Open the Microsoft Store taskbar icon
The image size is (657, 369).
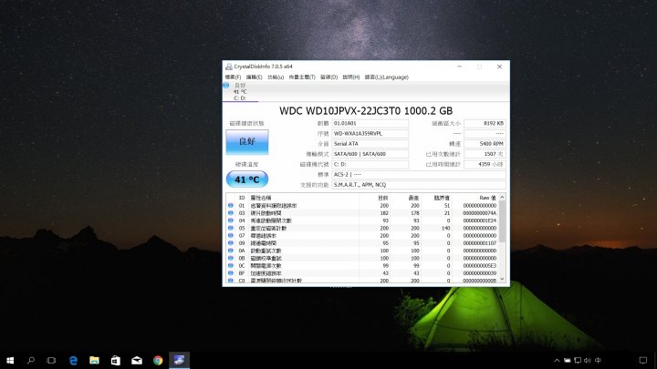116,360
